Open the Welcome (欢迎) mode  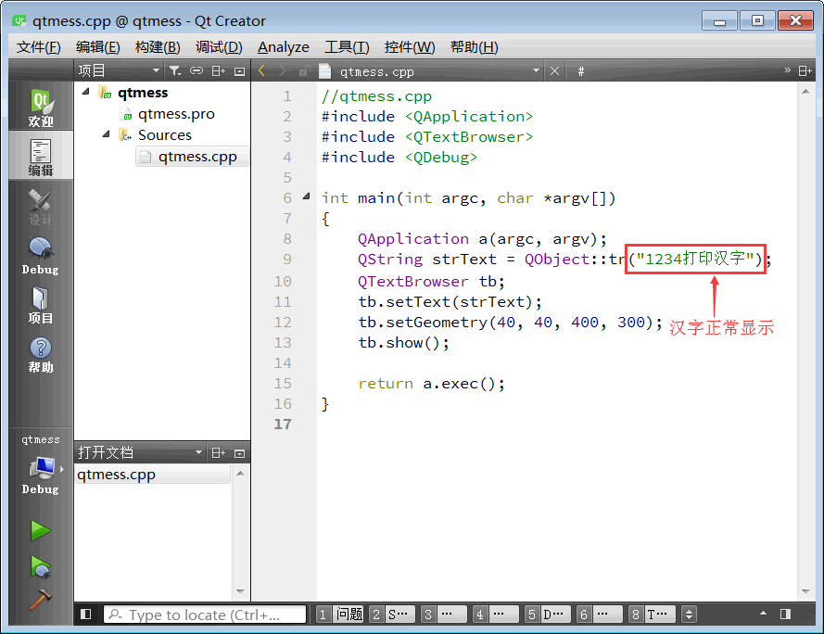41,108
